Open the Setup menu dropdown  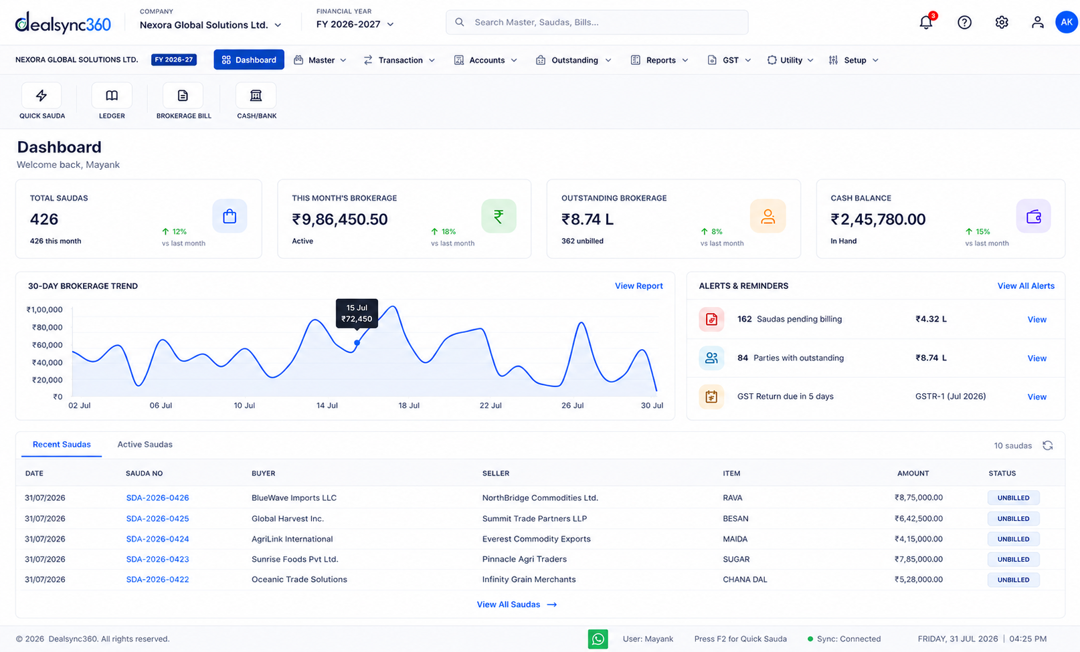tap(854, 60)
